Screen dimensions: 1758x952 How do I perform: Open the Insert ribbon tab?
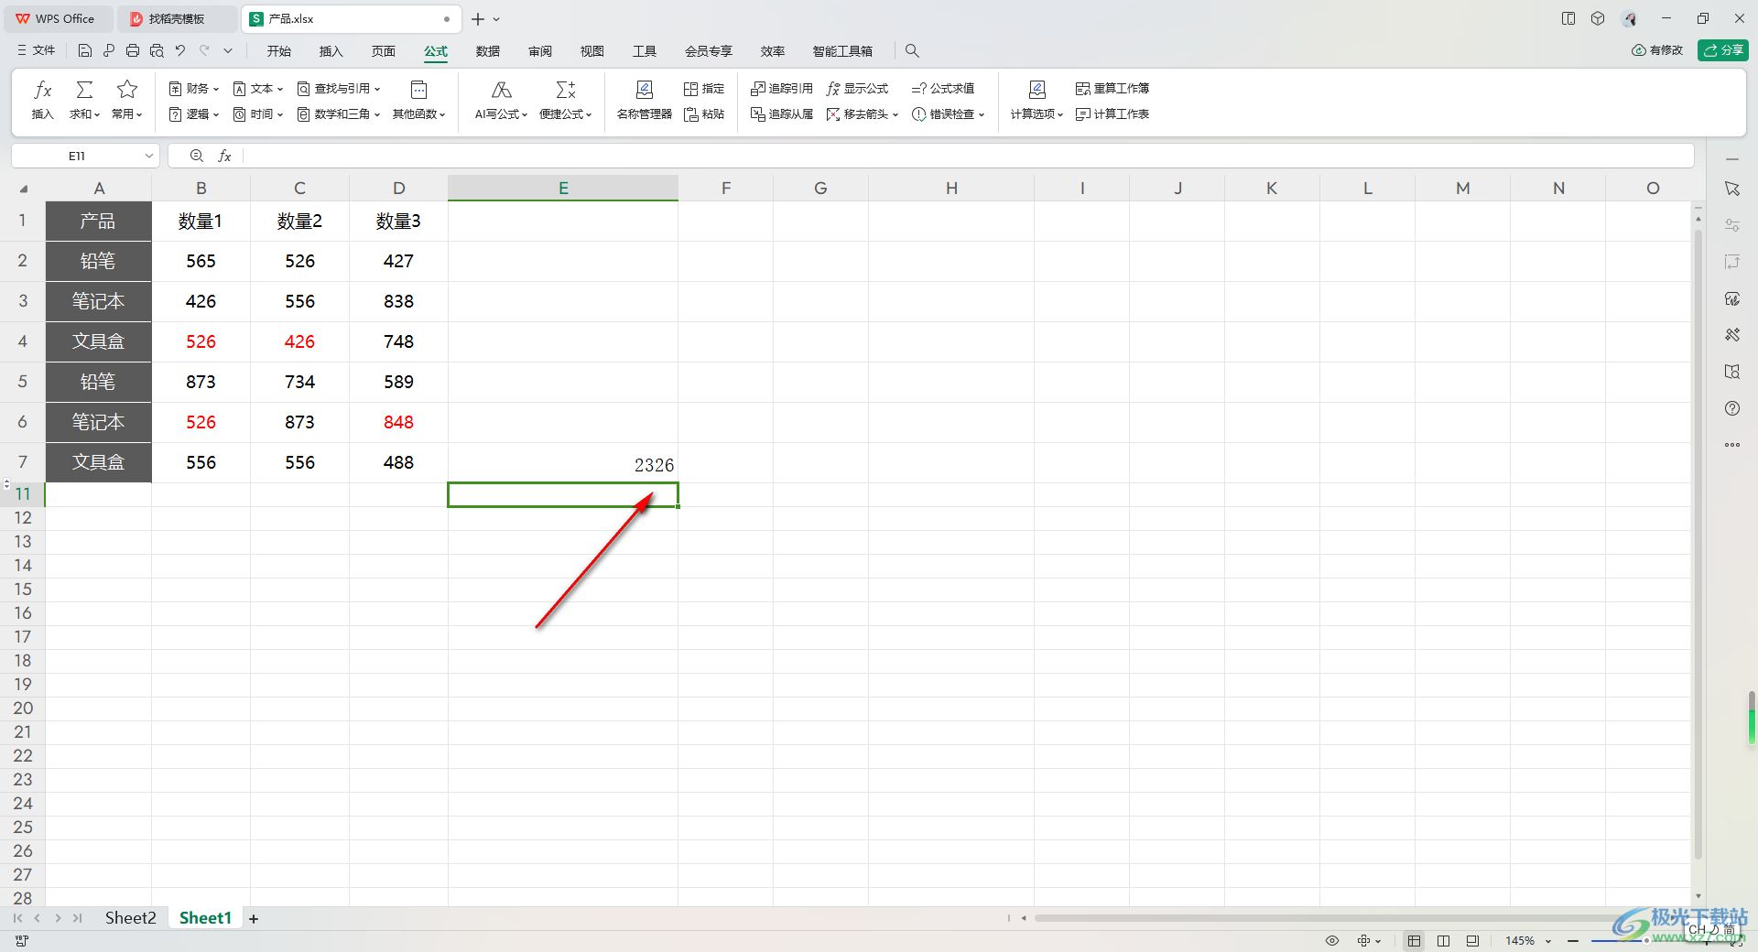(331, 51)
